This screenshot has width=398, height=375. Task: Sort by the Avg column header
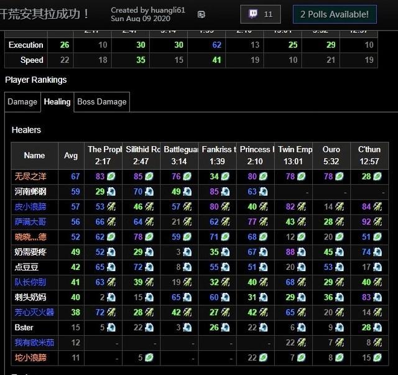[x=71, y=155]
